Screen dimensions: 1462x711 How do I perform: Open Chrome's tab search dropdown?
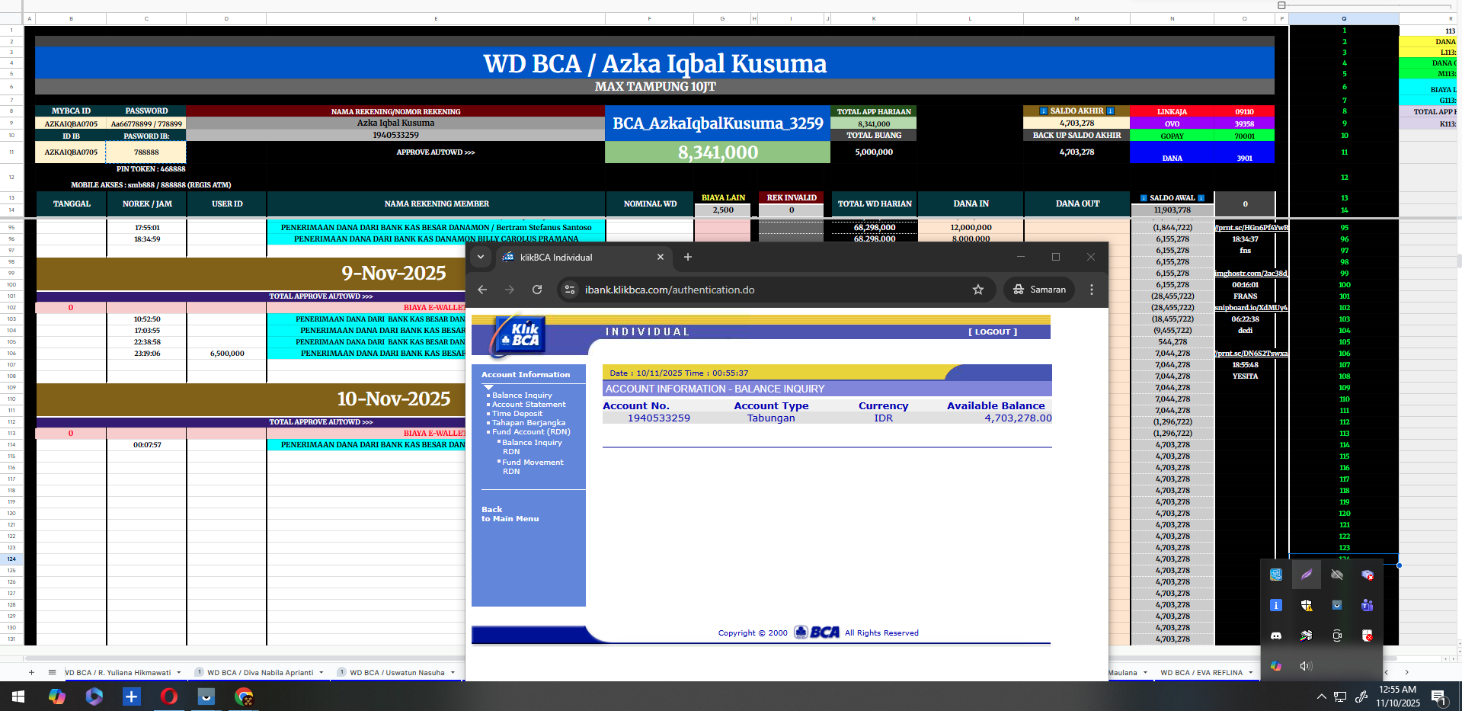[x=481, y=257]
